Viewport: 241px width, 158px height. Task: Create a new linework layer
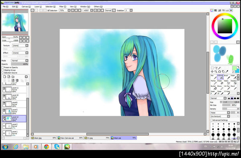coord(9,77)
